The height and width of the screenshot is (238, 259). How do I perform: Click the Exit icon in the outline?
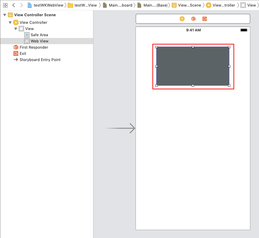[16, 53]
